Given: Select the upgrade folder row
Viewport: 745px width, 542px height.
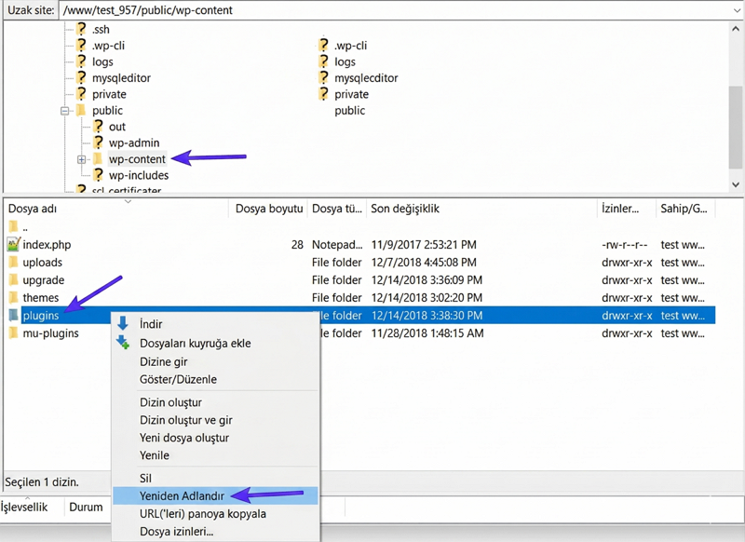Looking at the screenshot, I should click(44, 280).
